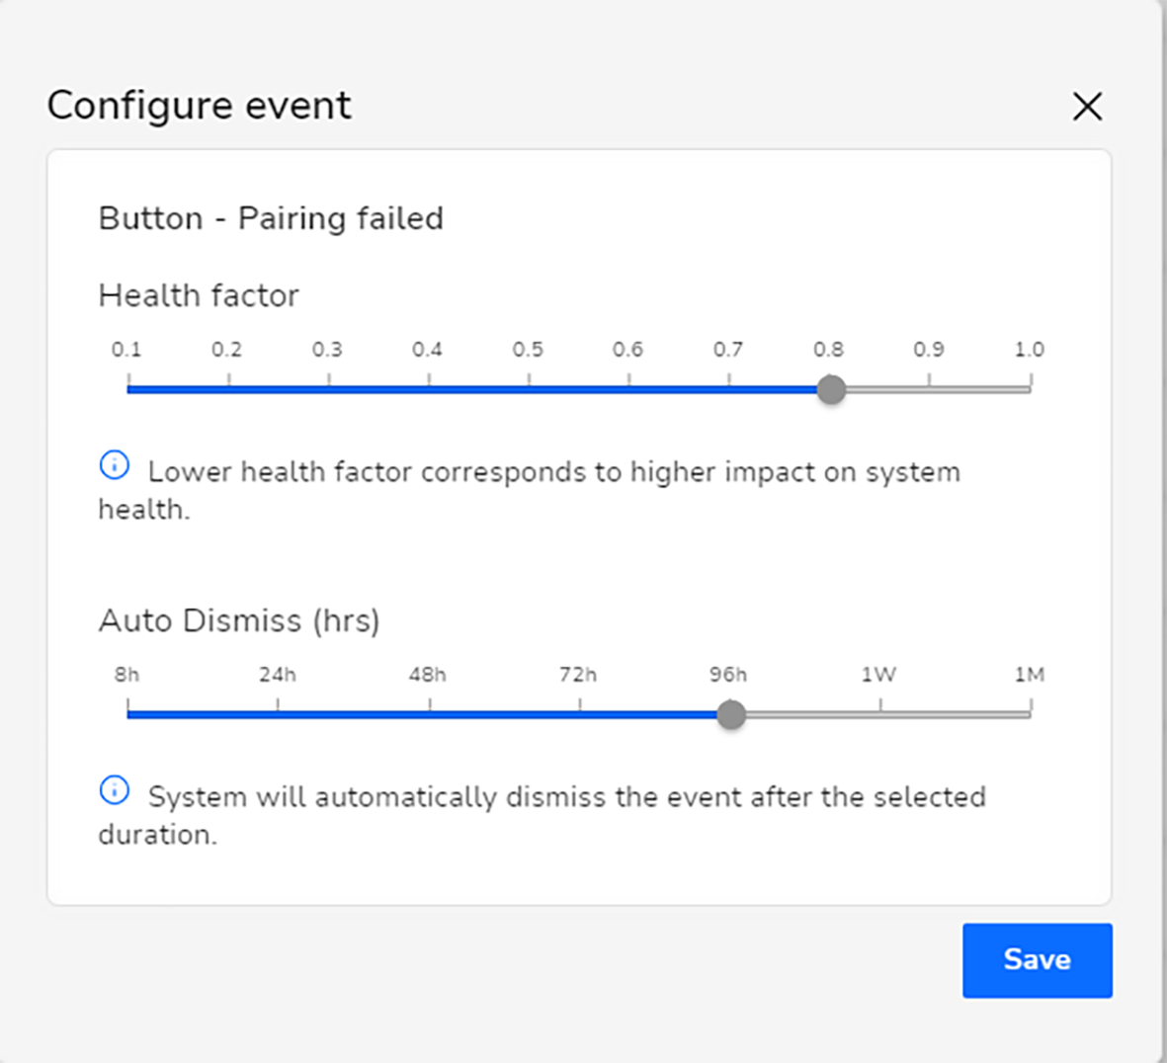Image resolution: width=1167 pixels, height=1063 pixels.
Task: Set Health factor slider to 0.5
Action: [530, 389]
